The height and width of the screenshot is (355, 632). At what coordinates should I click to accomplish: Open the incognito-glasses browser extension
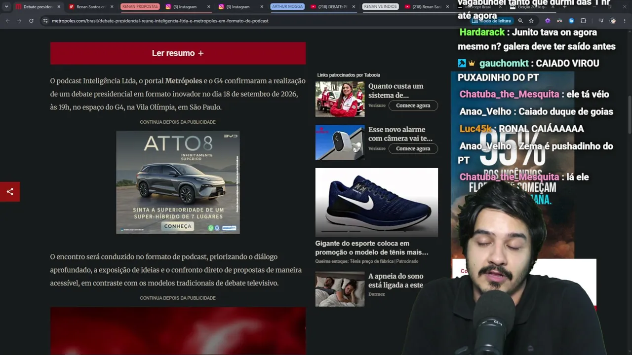[x=559, y=21]
